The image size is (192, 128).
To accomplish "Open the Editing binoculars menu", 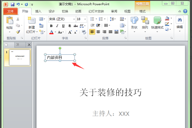I will pos(180,24).
